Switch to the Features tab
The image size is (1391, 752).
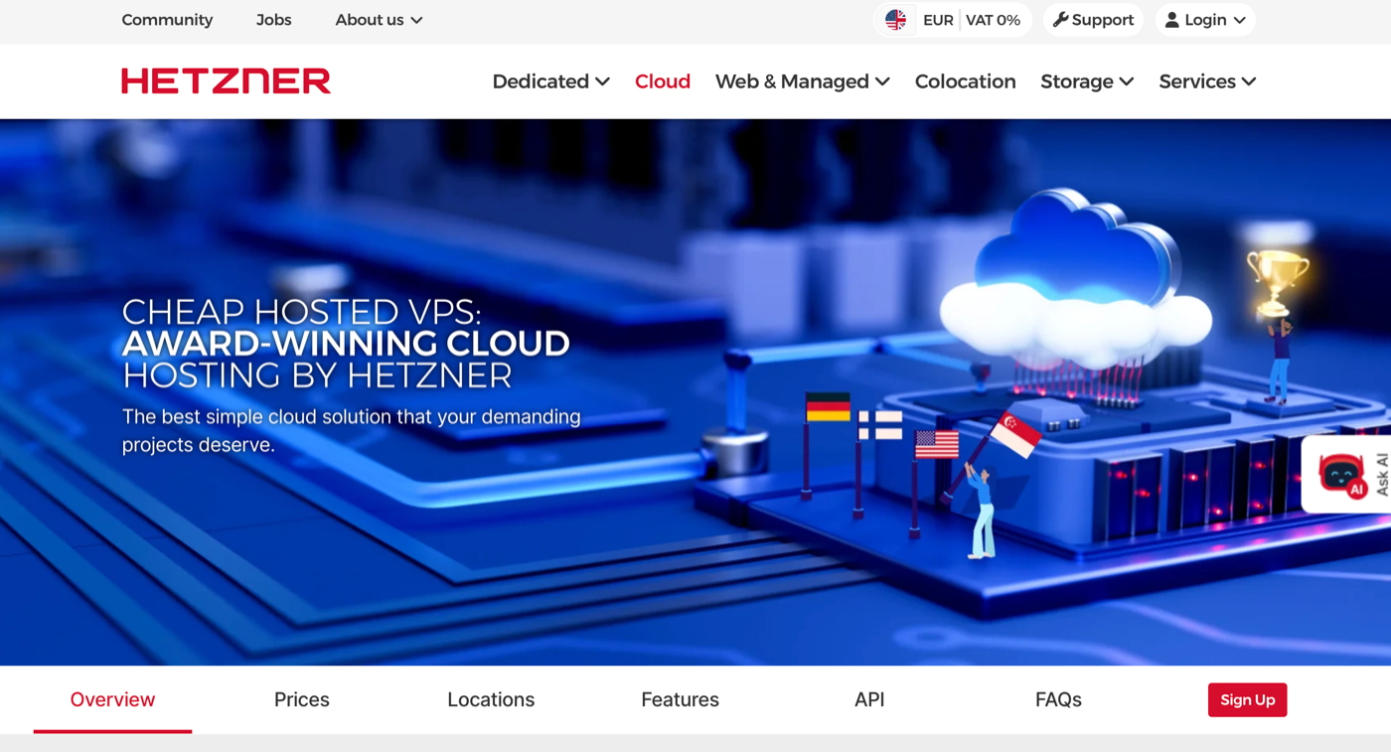coord(680,699)
